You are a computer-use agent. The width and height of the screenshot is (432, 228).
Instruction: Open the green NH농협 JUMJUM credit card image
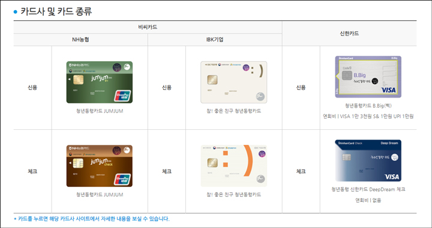point(100,82)
